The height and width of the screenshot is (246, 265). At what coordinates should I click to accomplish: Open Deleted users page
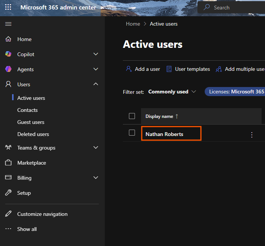(x=33, y=134)
